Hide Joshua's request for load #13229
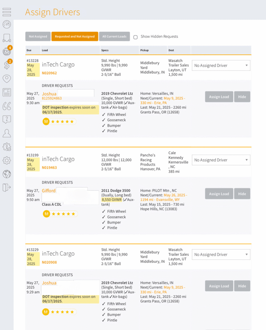 [x=242, y=286]
